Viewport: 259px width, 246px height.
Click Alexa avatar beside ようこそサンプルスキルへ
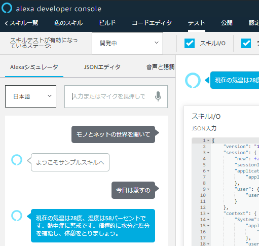click(x=17, y=160)
